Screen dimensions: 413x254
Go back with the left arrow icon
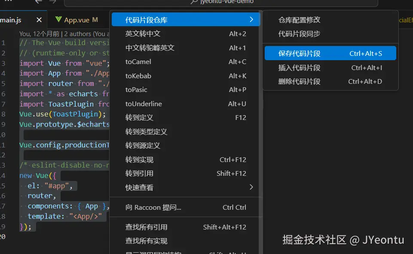[39, 2]
